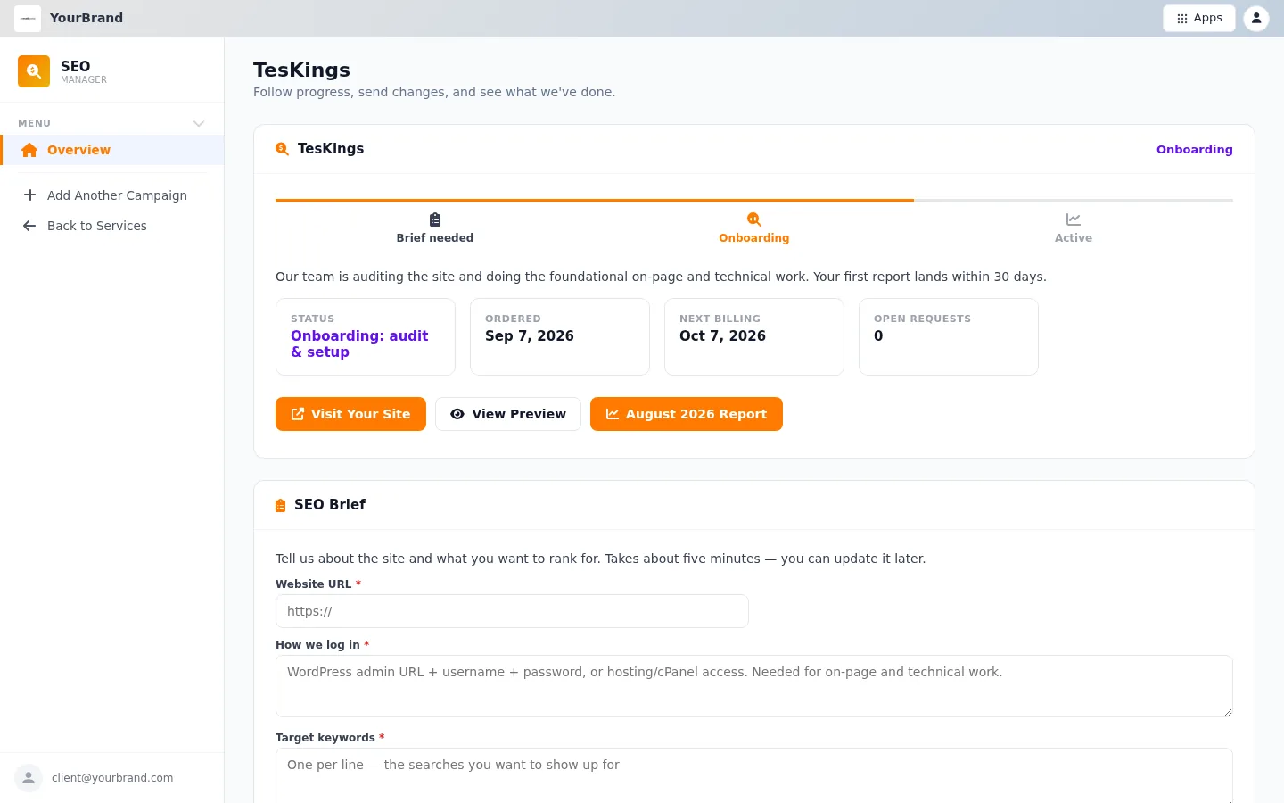
Task: Focus the Target keywords textarea
Action: 754,775
